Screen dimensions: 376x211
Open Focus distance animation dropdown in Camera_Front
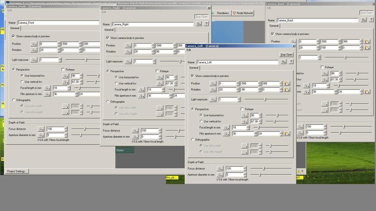(41, 129)
